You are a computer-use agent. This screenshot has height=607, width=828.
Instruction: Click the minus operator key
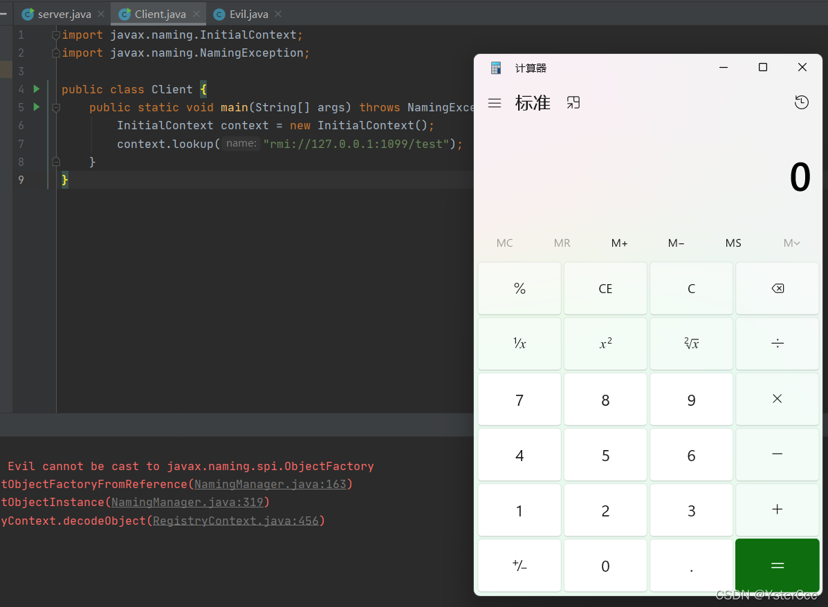[778, 454]
